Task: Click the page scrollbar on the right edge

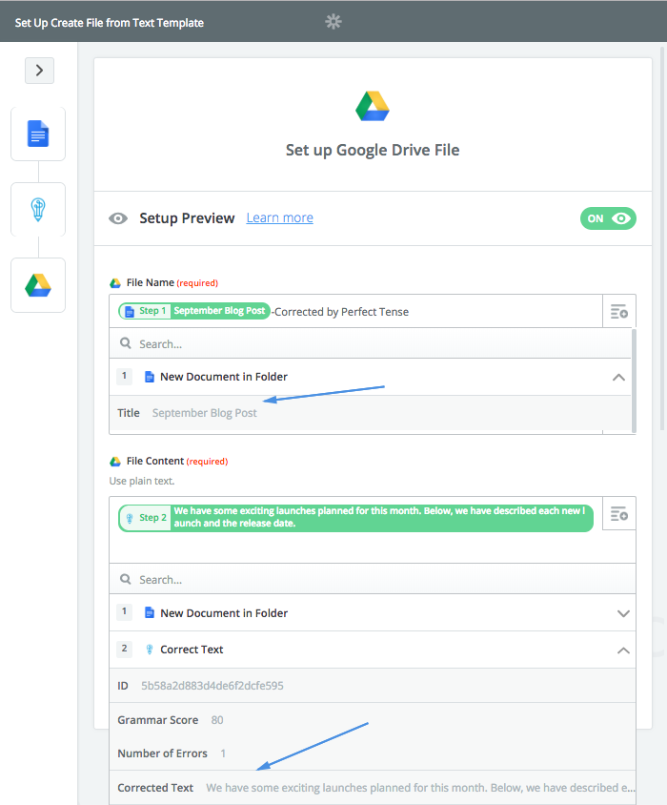Action: click(662, 238)
